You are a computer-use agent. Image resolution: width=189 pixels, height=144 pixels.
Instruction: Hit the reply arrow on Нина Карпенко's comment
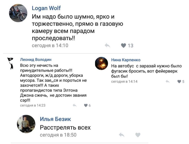click(167, 82)
